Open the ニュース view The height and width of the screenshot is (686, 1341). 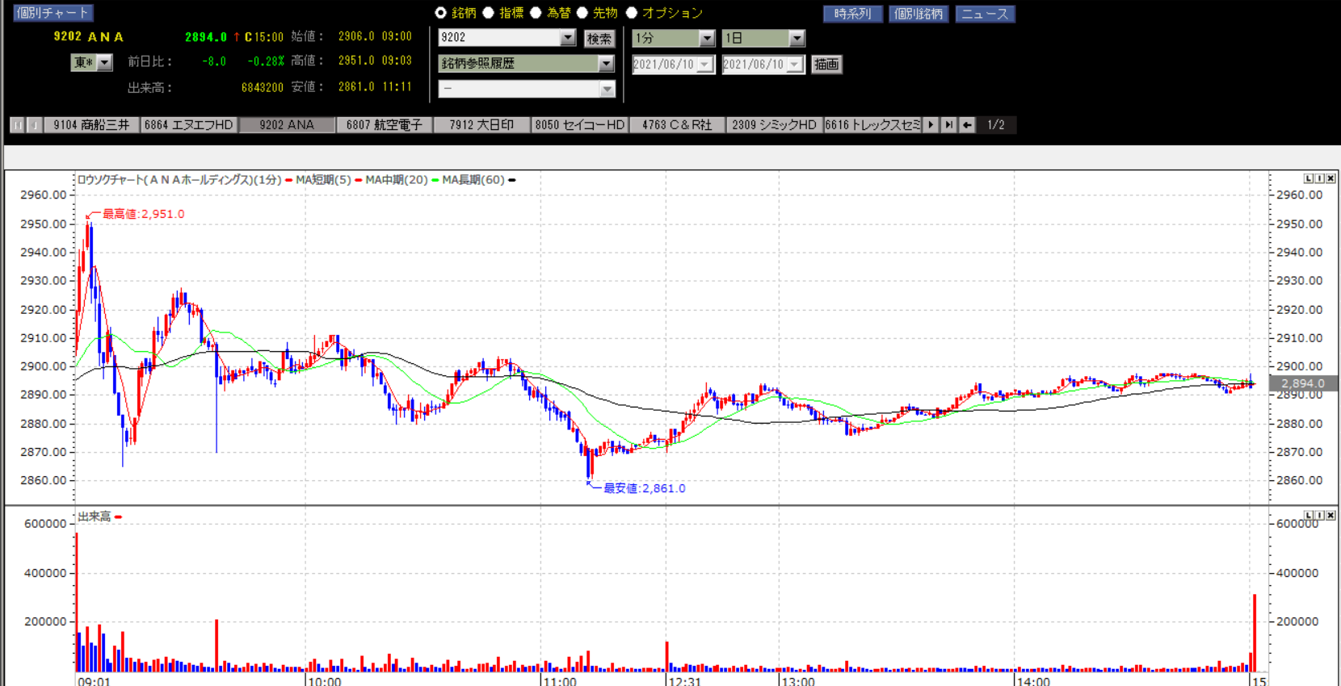pyautogui.click(x=985, y=14)
